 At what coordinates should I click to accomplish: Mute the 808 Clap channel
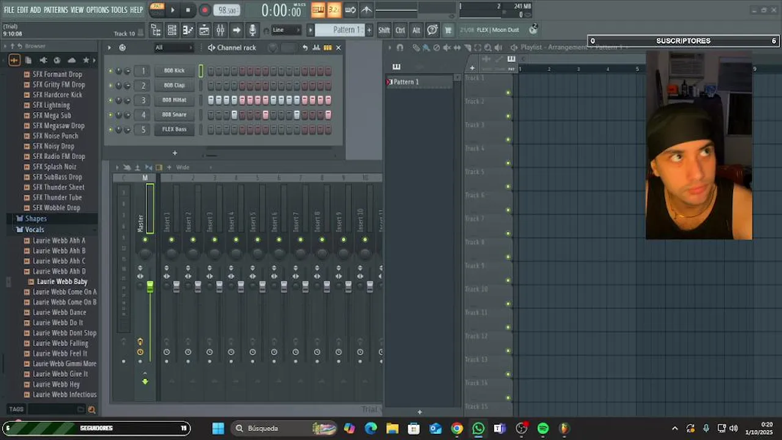tap(111, 86)
